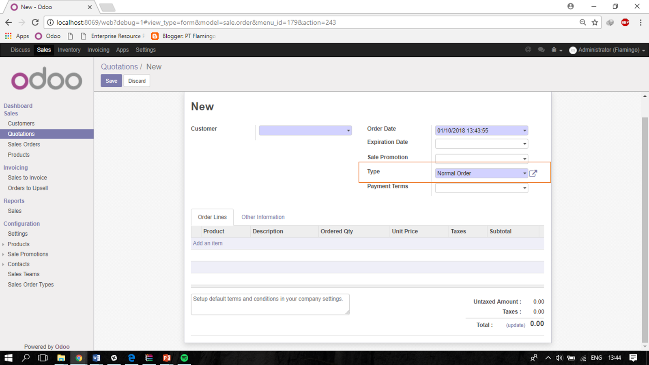
Task: Click the Windows Start button
Action: coord(9,358)
